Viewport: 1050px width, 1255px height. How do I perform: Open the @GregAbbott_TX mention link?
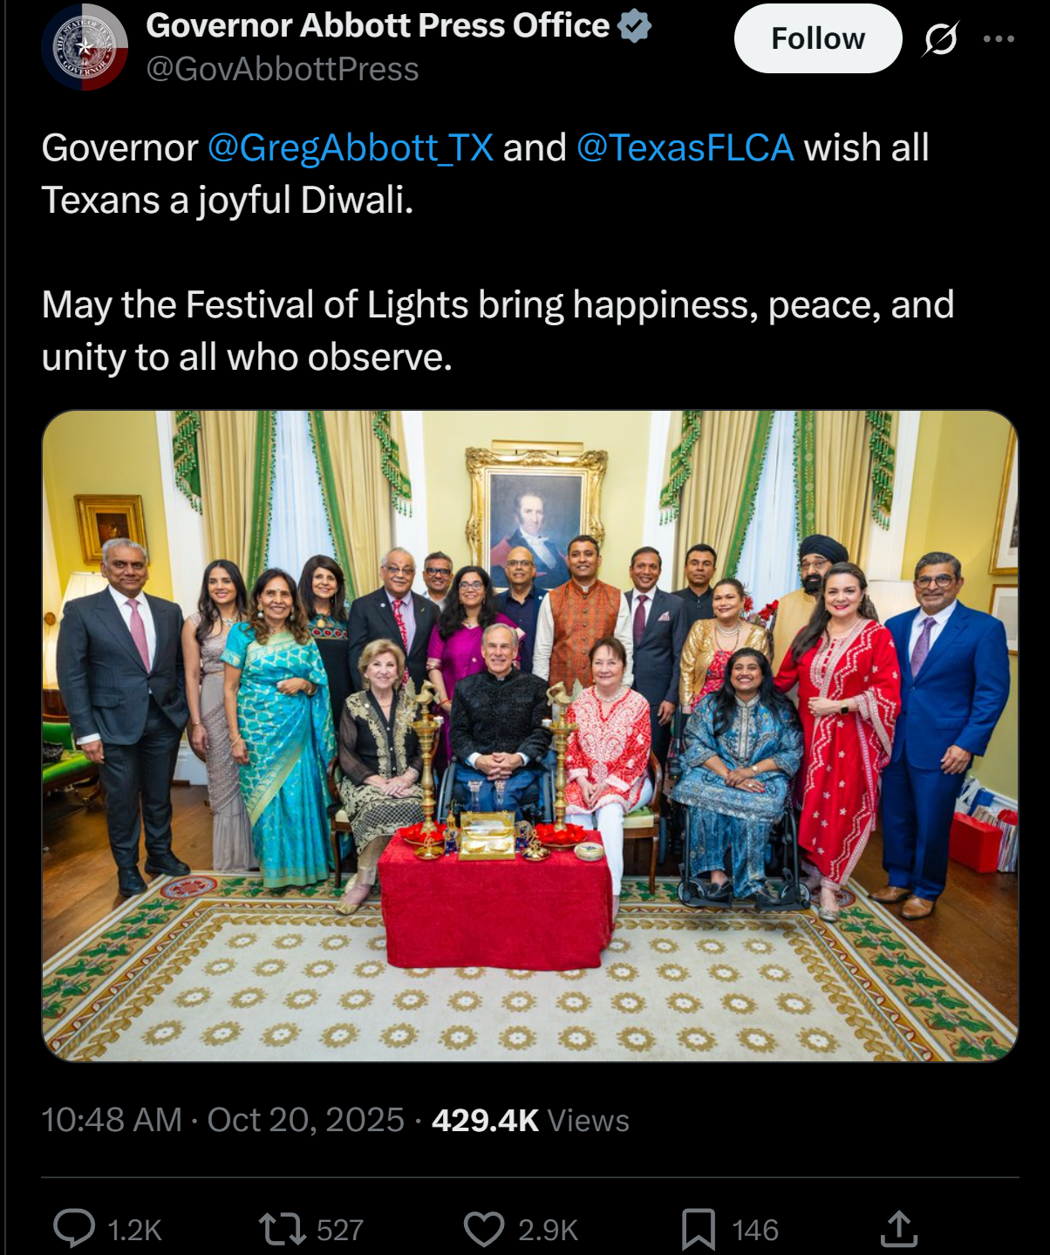click(x=351, y=147)
